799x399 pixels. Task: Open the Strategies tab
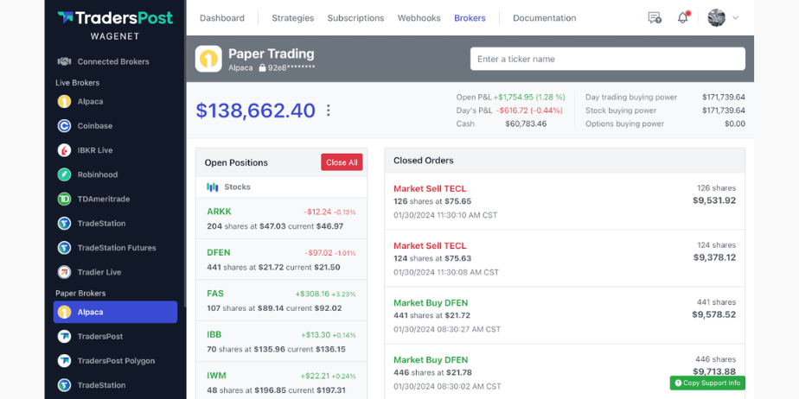[293, 18]
